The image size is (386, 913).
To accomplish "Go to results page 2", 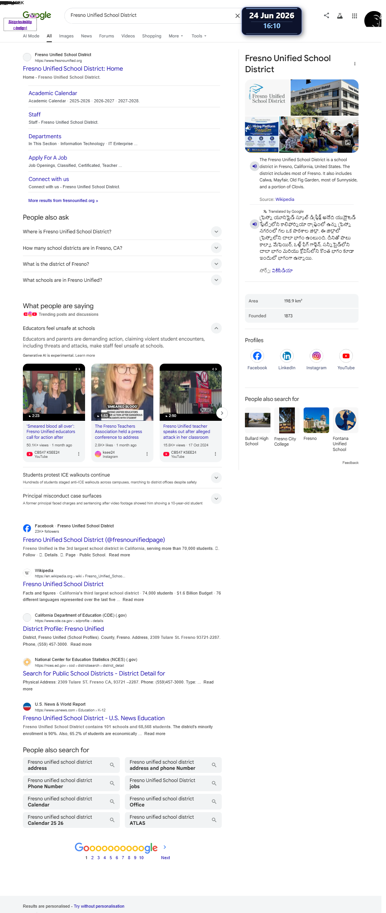I will pyautogui.click(x=92, y=858).
